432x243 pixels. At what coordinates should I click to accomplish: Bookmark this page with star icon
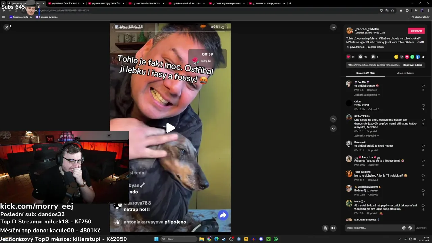[392, 10]
